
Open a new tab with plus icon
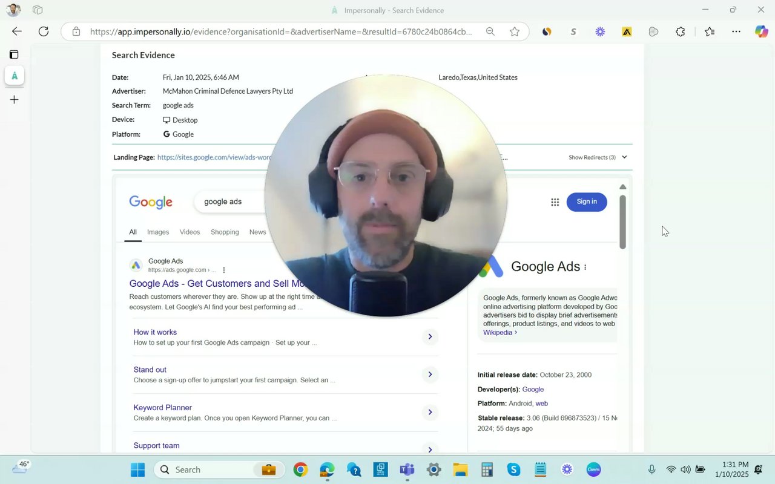point(14,99)
